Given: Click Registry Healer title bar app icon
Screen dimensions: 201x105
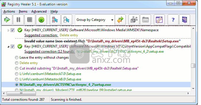Looking at the screenshot, I should pyautogui.click(x=4, y=4).
